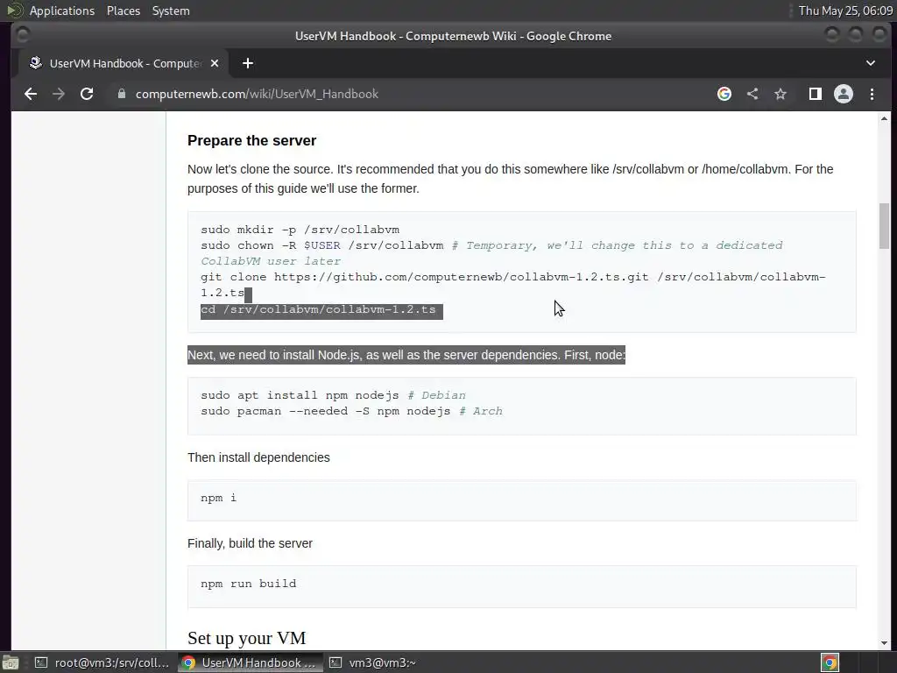
Task: Open the Chrome profile avatar
Action: pyautogui.click(x=844, y=94)
